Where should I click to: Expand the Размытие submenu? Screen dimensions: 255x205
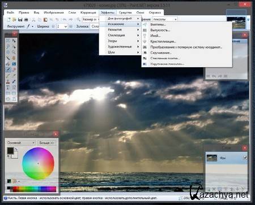(121, 30)
